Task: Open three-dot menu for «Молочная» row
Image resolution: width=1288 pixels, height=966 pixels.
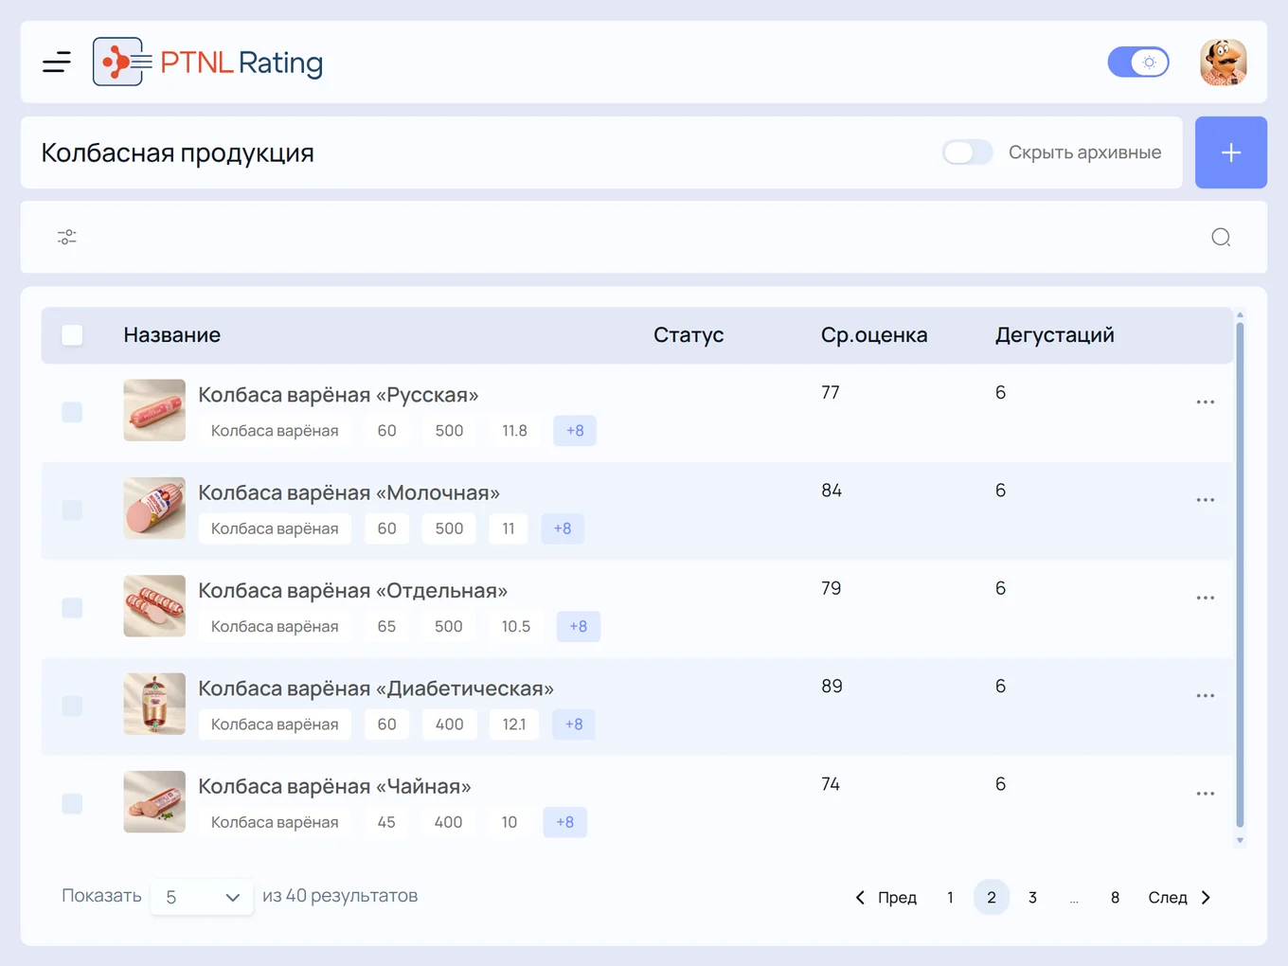Action: (x=1205, y=500)
